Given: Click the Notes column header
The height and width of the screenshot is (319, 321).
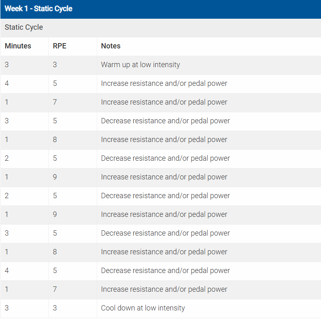Looking at the screenshot, I should pyautogui.click(x=111, y=46).
